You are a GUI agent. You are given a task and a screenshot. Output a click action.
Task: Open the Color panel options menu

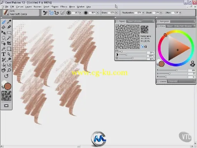[195, 26]
